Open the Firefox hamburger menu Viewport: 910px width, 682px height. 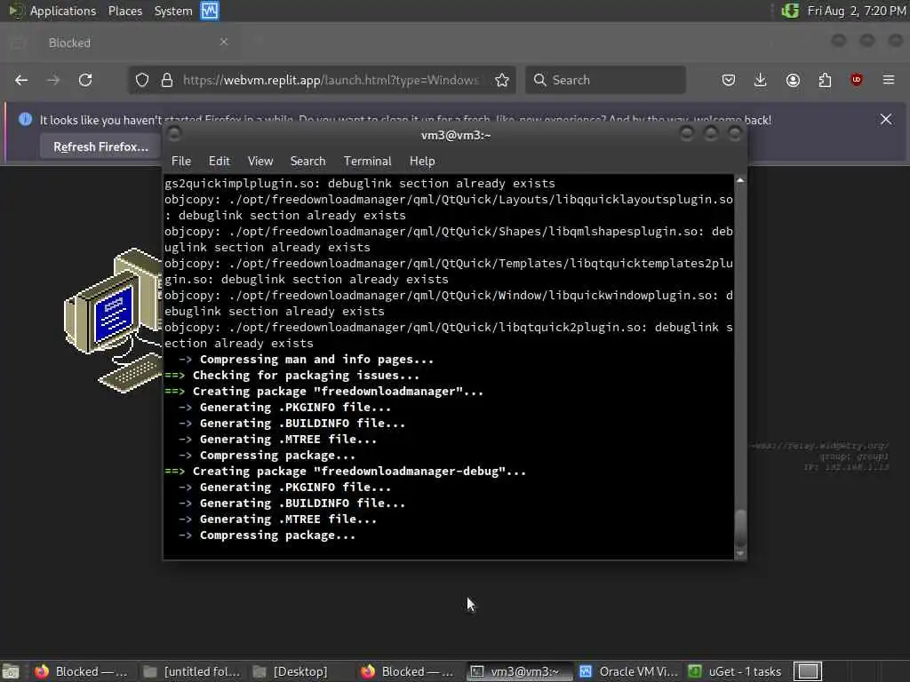click(x=889, y=80)
